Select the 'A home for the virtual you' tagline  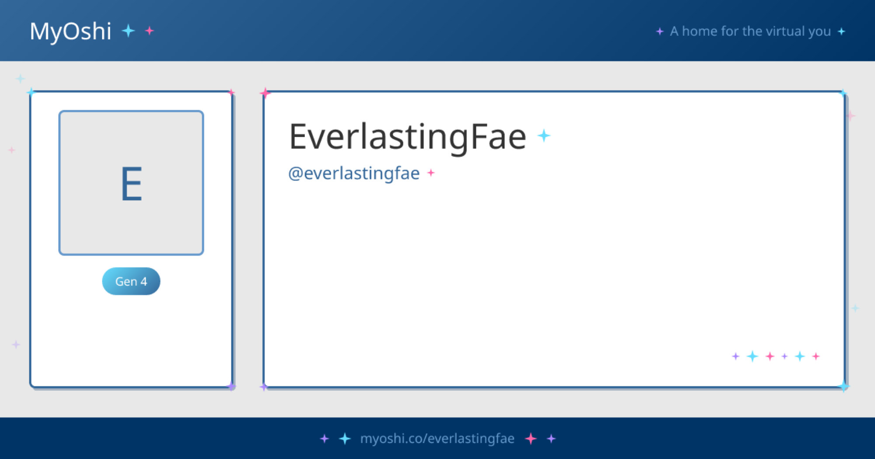[750, 31]
